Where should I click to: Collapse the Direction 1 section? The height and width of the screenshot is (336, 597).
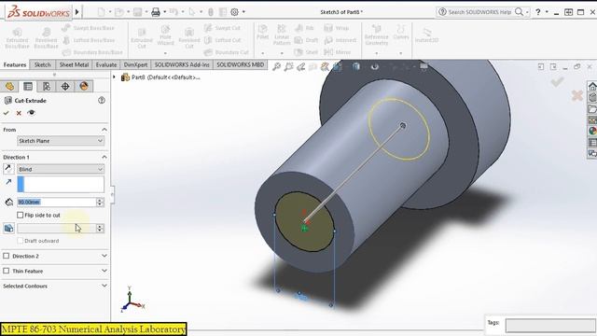104,157
